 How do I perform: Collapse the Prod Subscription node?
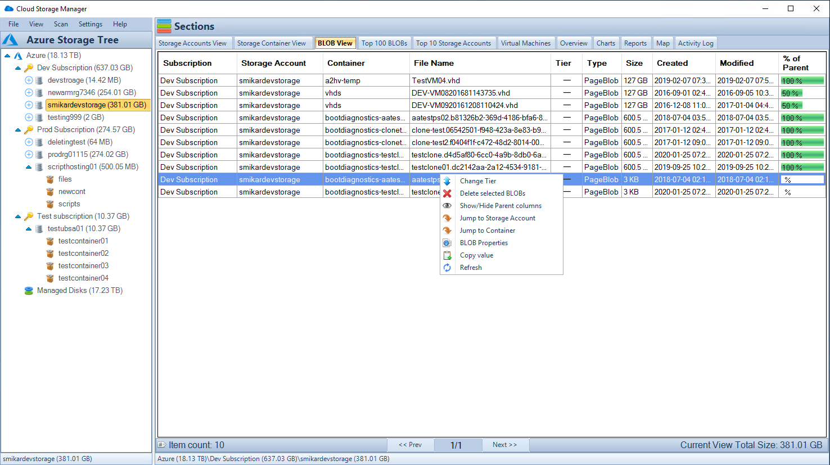tap(18, 130)
